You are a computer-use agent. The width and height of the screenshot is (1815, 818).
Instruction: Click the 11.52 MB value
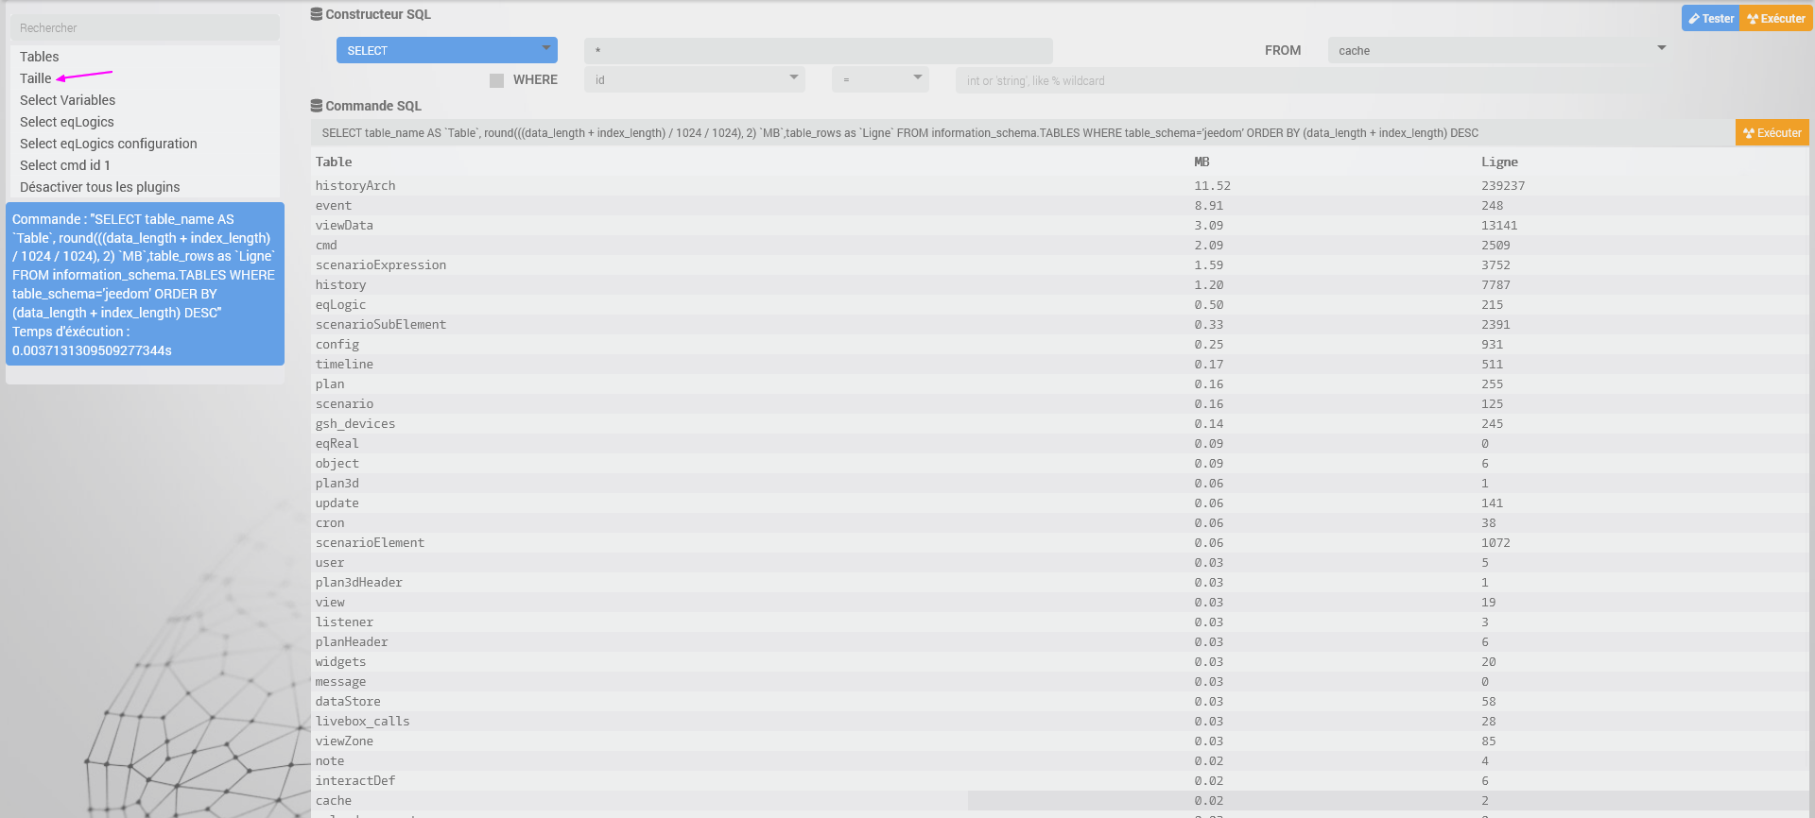click(x=1213, y=186)
